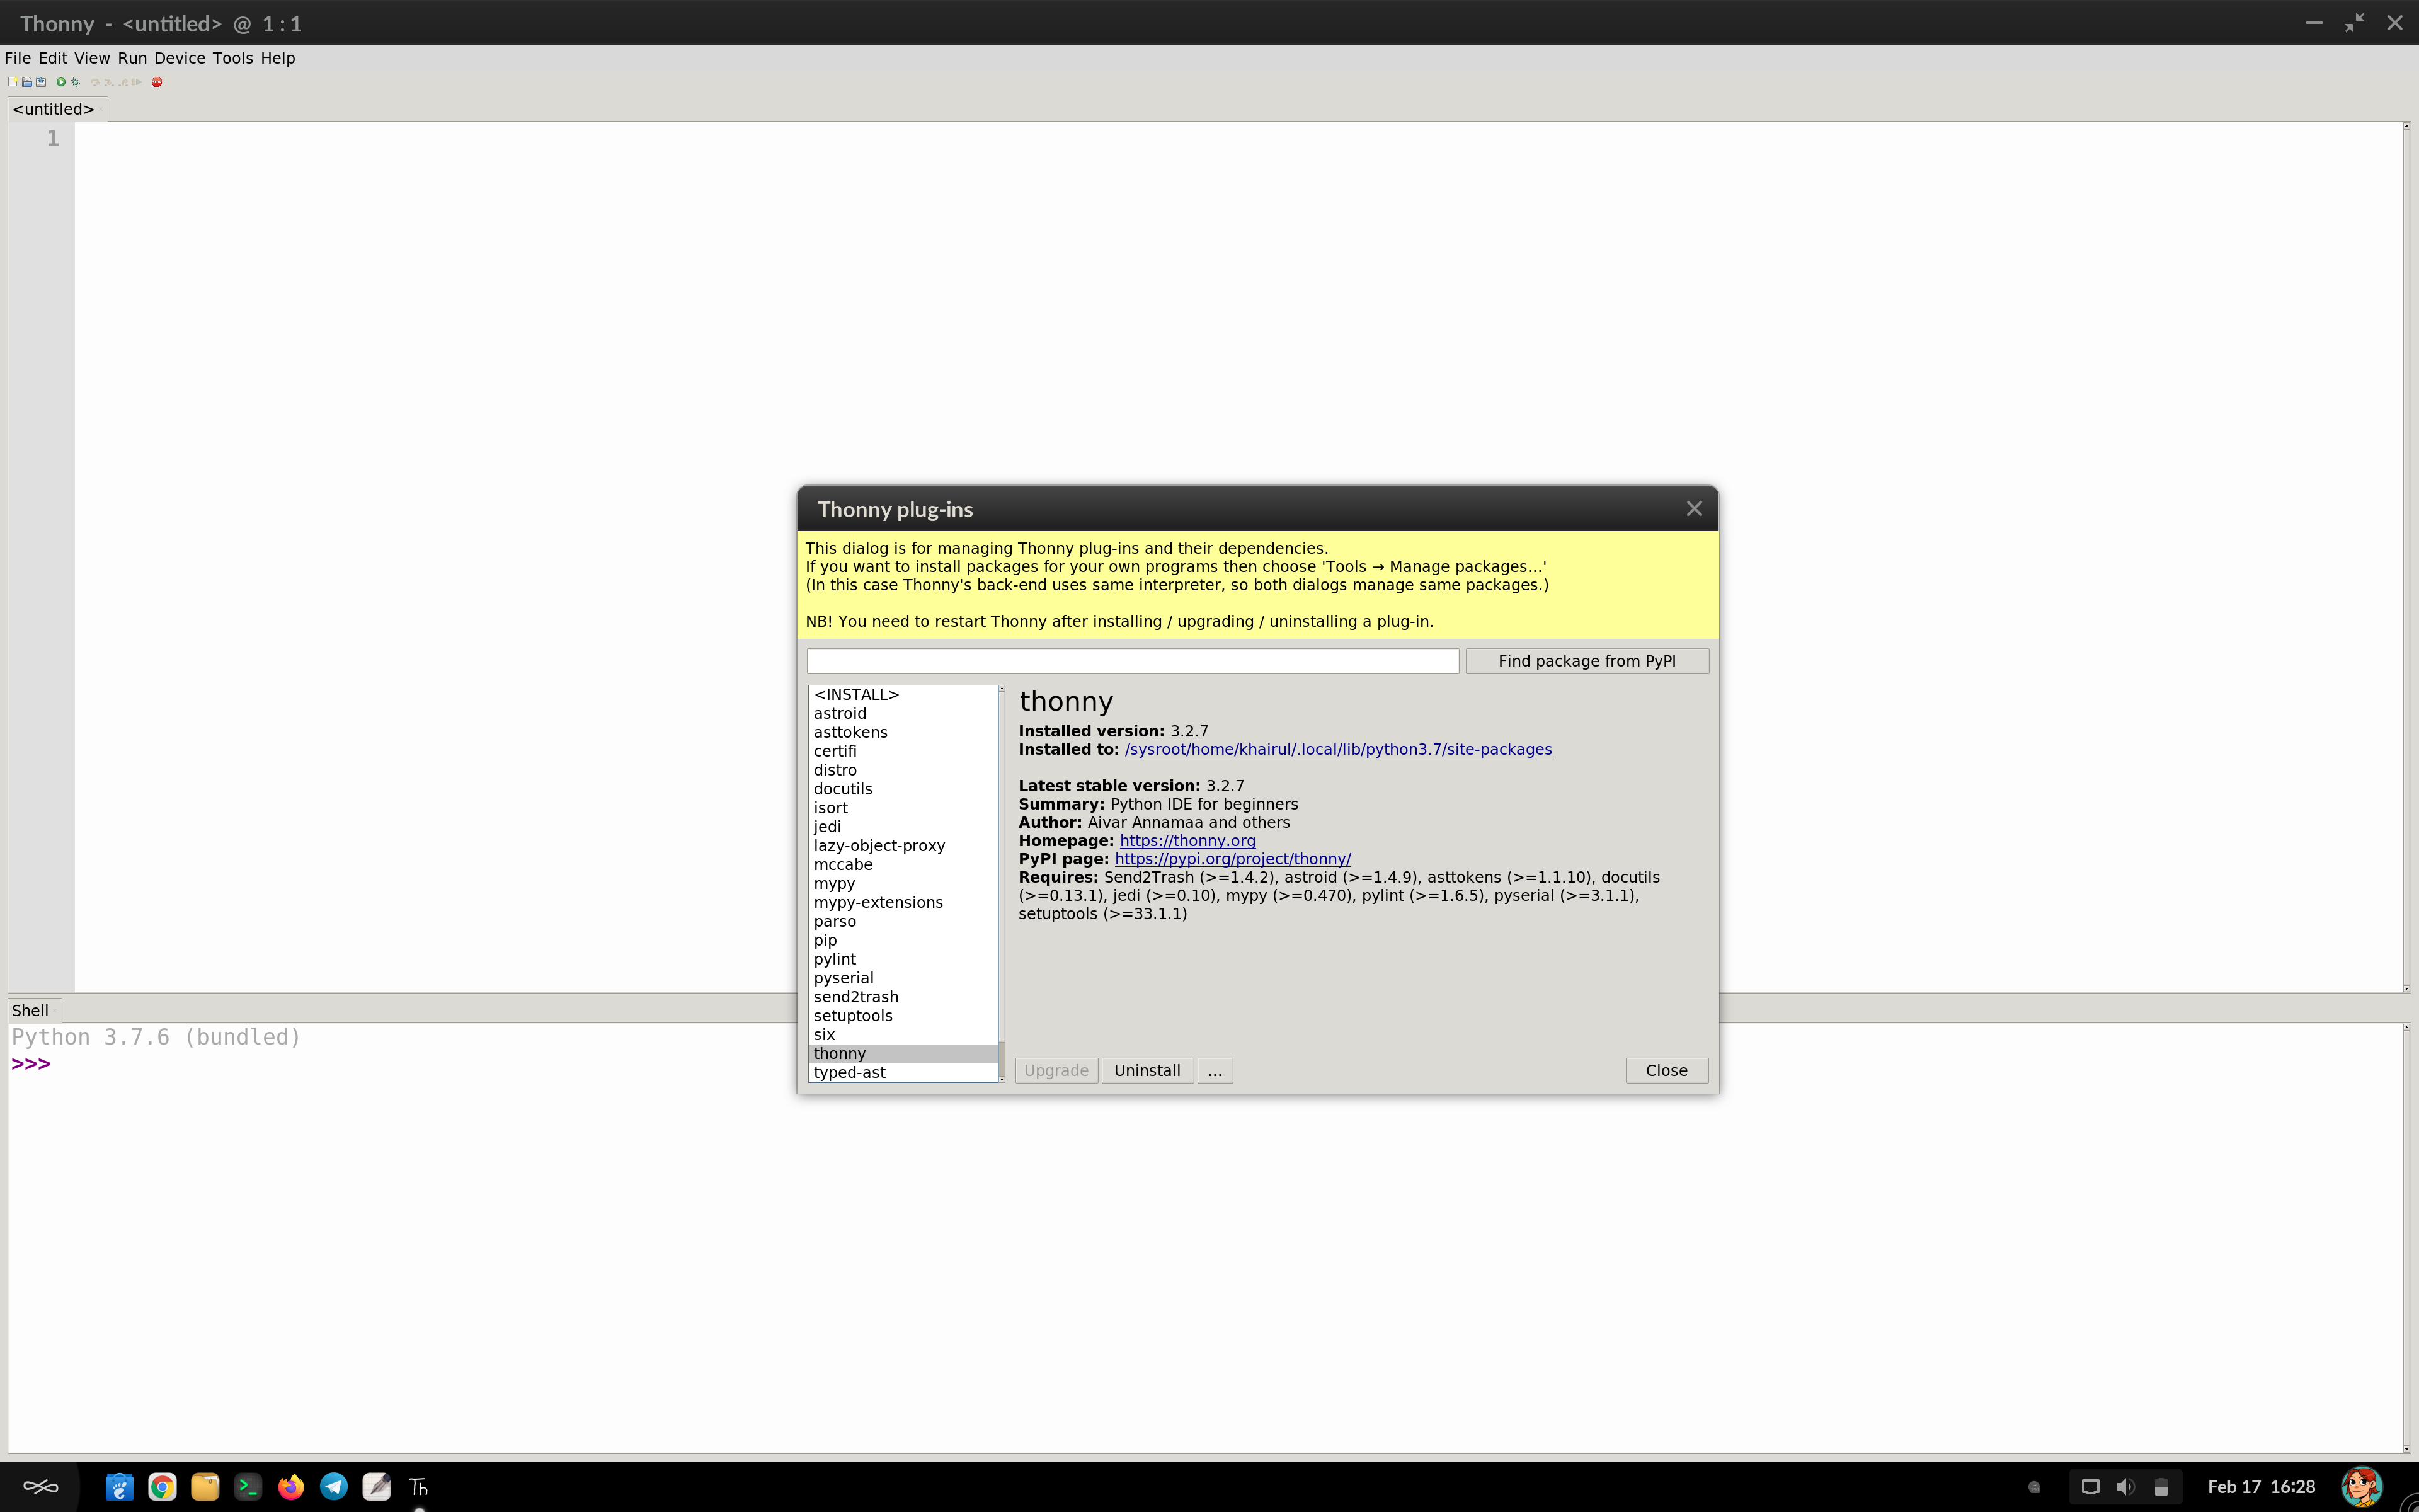Click Find package from PyPI button
2419x1512 pixels.
pos(1586,661)
